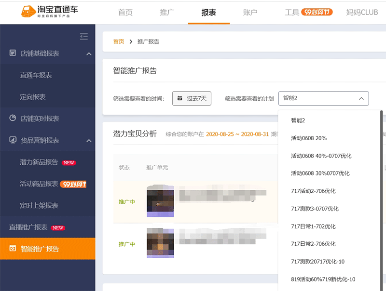
Task: Close the 智能2 plan dropdown
Action: pyautogui.click(x=361, y=98)
